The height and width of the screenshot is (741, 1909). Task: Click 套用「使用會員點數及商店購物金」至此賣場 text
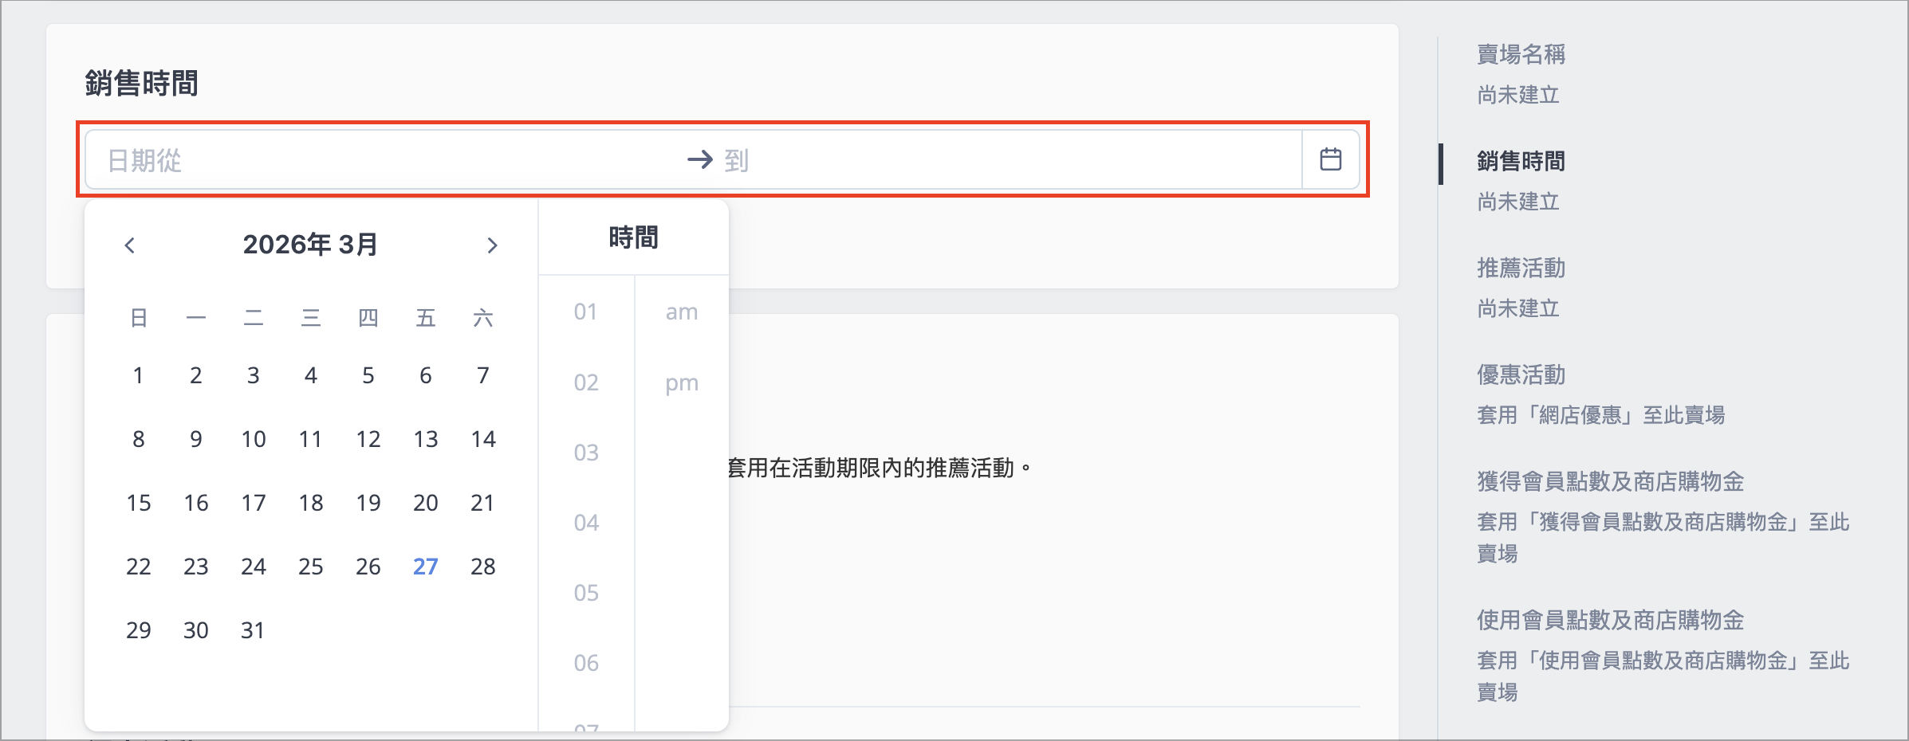pyautogui.click(x=1663, y=676)
